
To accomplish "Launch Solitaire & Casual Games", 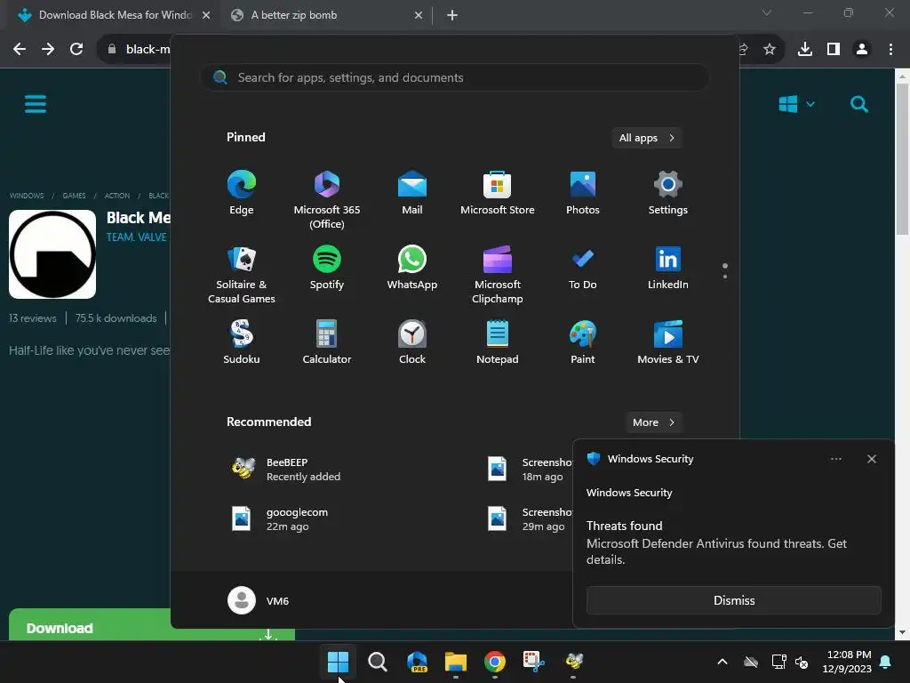I will coord(242,275).
